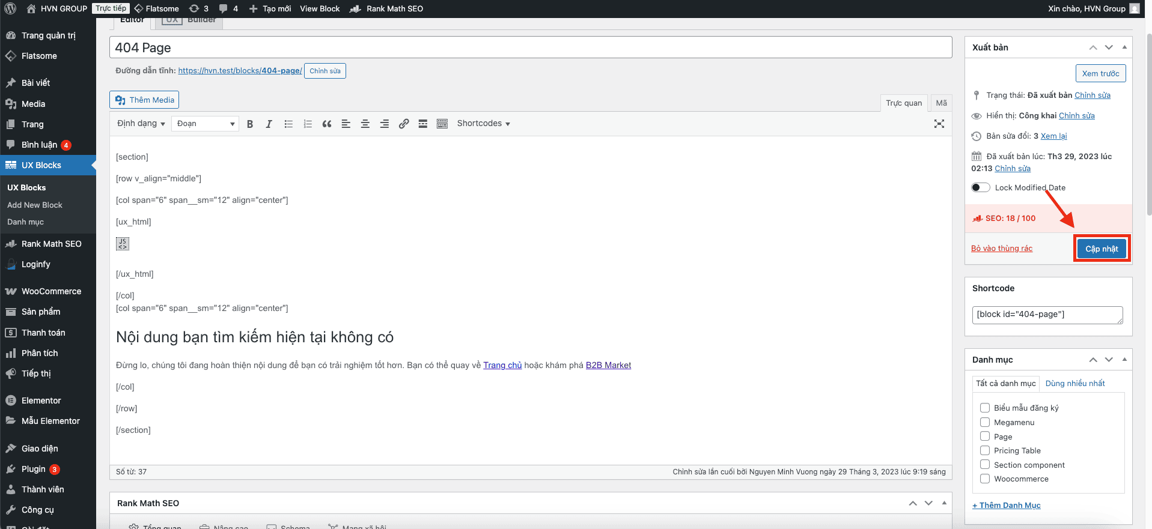The width and height of the screenshot is (1152, 529).
Task: Click Xem lại revisions link
Action: coord(1054,136)
